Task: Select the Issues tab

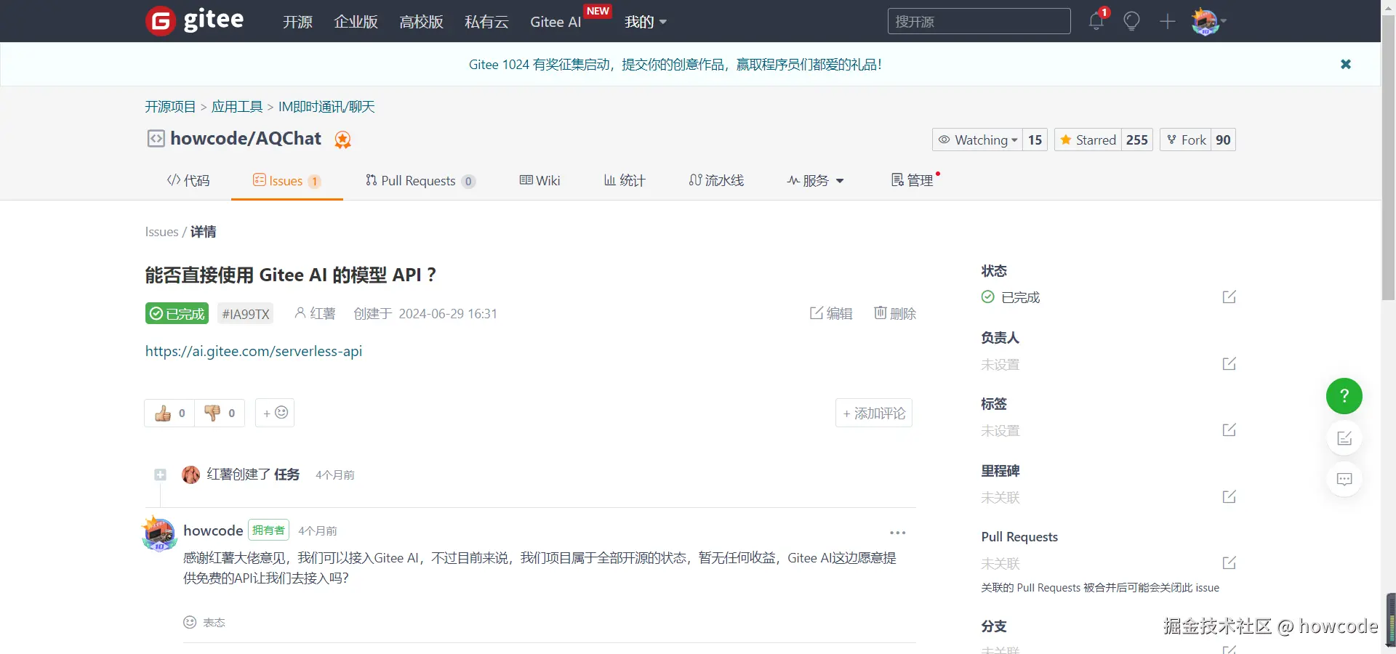Action: coord(286,180)
